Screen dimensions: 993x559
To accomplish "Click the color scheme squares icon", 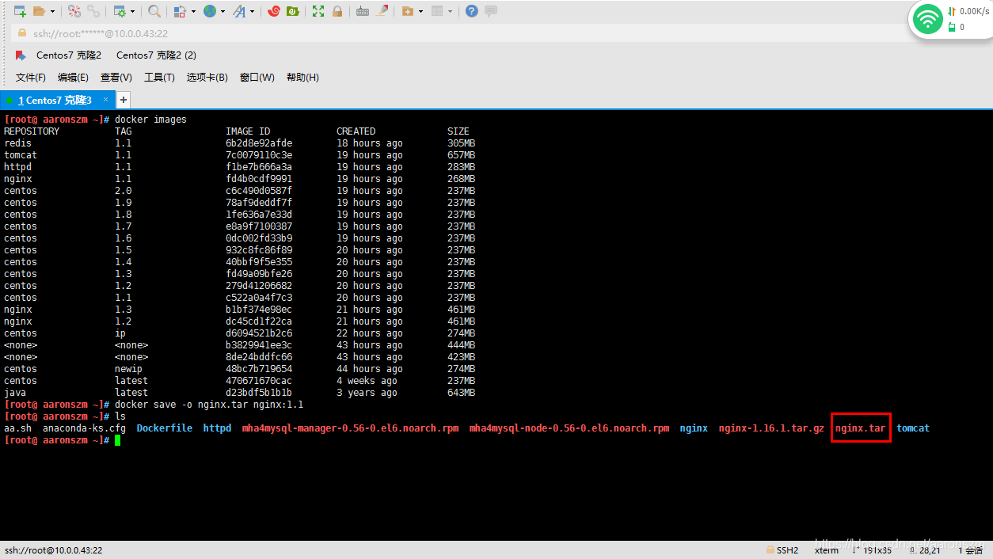I will 180,11.
